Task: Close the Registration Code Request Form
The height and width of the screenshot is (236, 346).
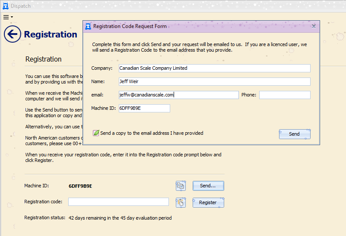Action: 314,26
